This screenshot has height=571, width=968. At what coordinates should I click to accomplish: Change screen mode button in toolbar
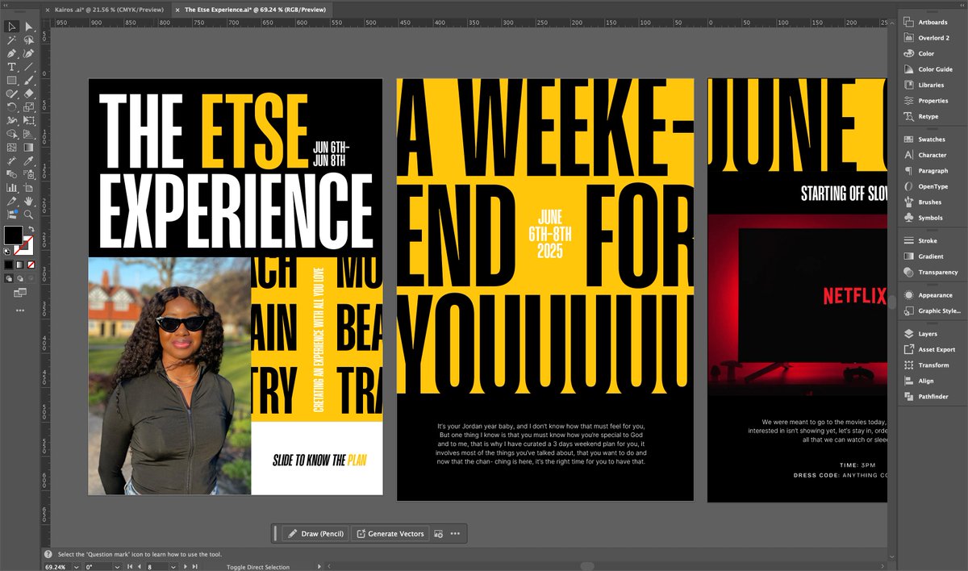tap(19, 292)
